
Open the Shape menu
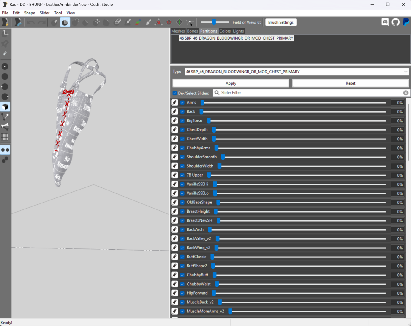click(x=30, y=13)
